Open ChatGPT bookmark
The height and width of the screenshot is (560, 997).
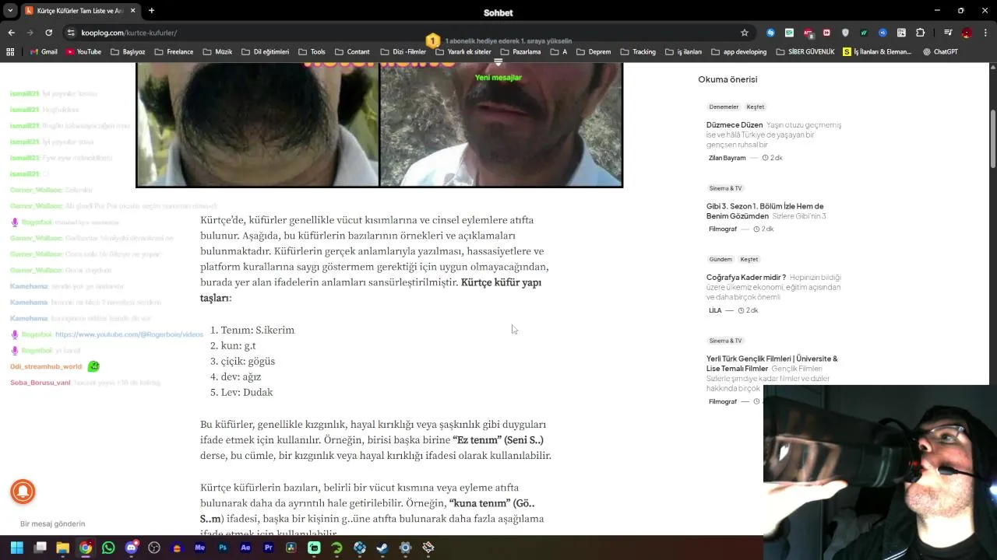[940, 52]
